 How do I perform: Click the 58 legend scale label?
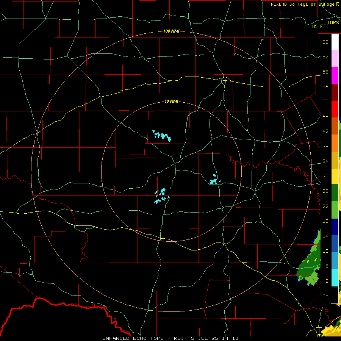pyautogui.click(x=325, y=72)
